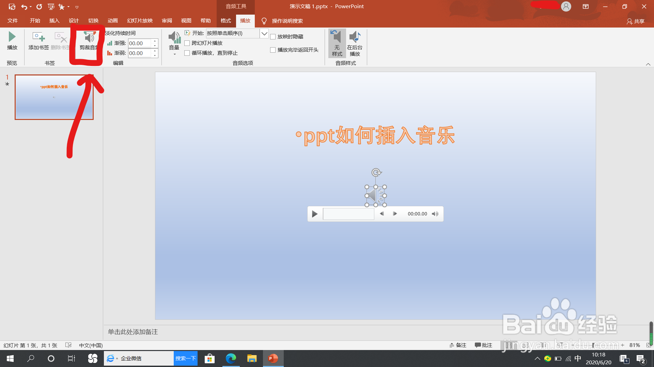Switch to the Insert ribbon tab
Viewport: 654px width, 367px height.
coord(54,21)
